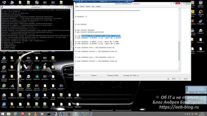Open File Explorer from the taskbar
The image size is (207, 116).
pyautogui.click(x=9, y=114)
